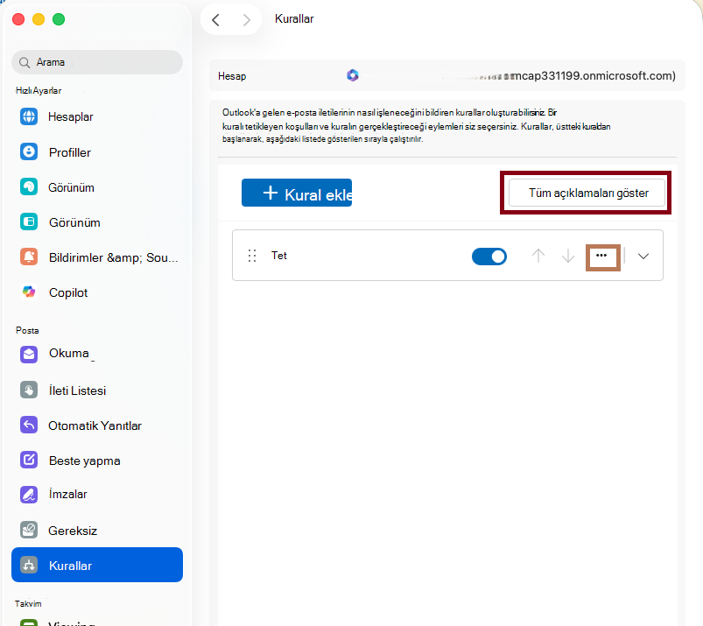Select the Kurallar item in sidebar
The image size is (703, 626).
point(97,565)
